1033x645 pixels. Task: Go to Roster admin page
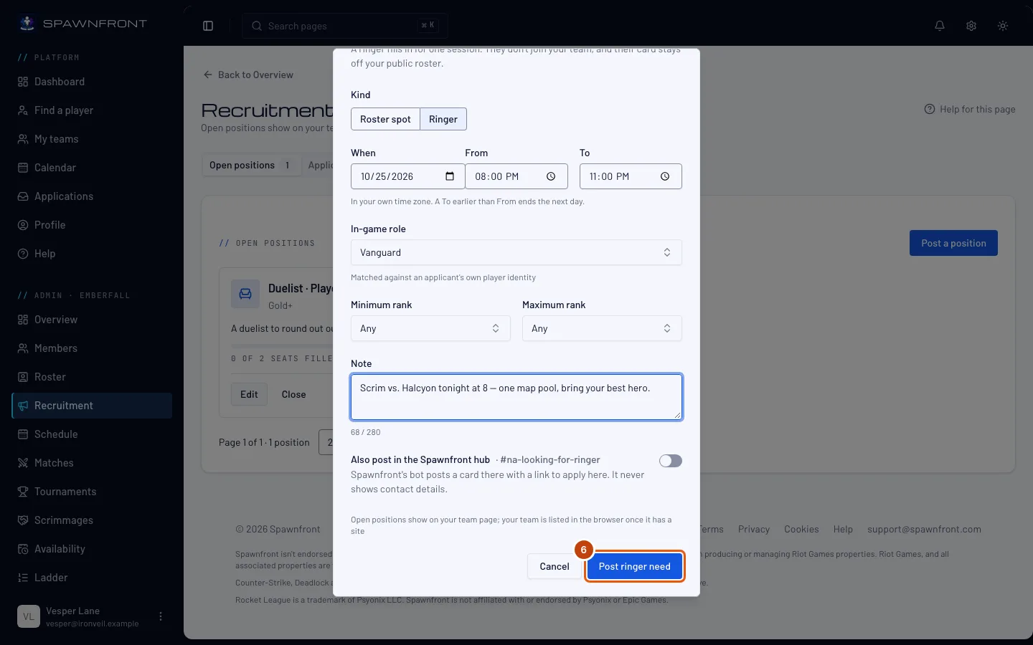(92, 377)
